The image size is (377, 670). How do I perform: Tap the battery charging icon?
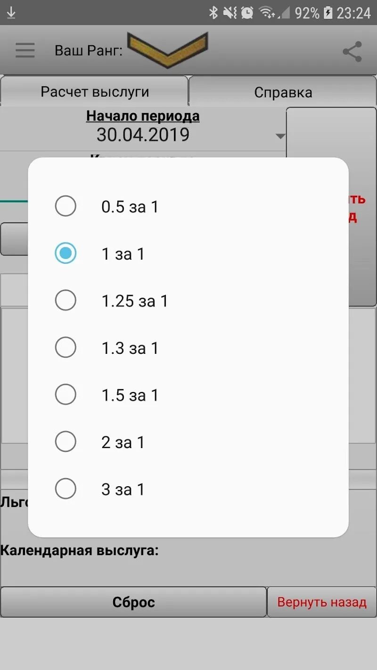(x=328, y=13)
